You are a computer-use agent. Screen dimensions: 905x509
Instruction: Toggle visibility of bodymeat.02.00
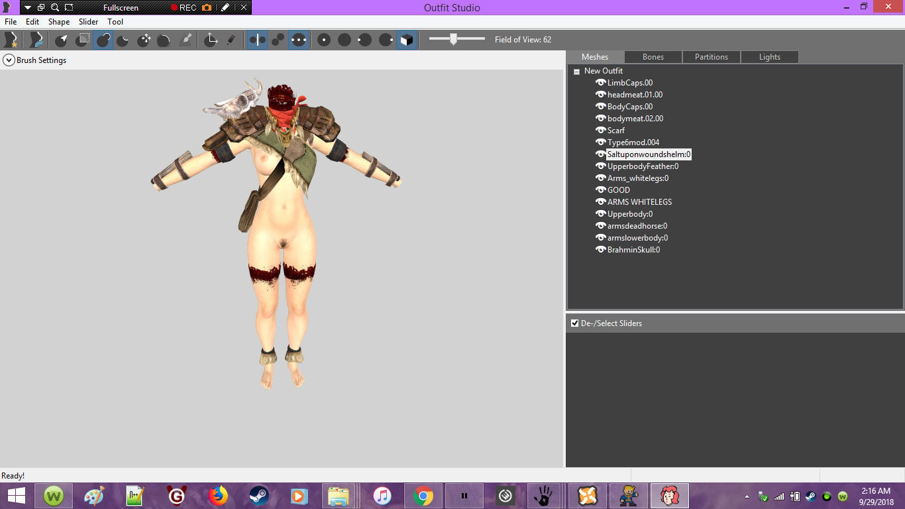click(601, 119)
